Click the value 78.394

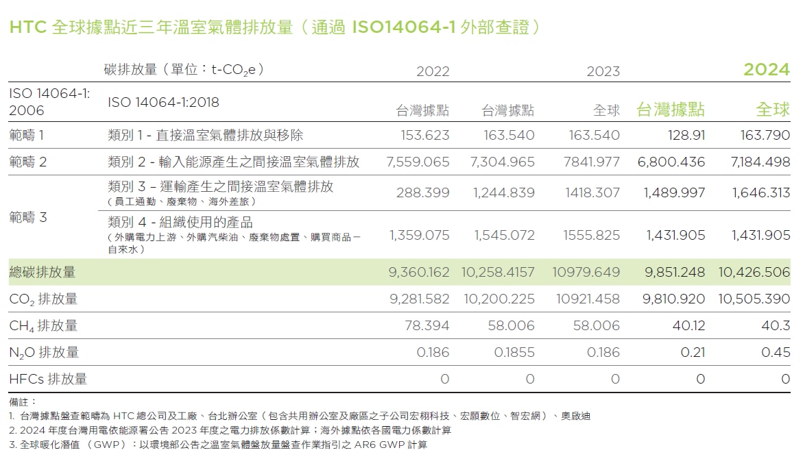[x=427, y=325]
